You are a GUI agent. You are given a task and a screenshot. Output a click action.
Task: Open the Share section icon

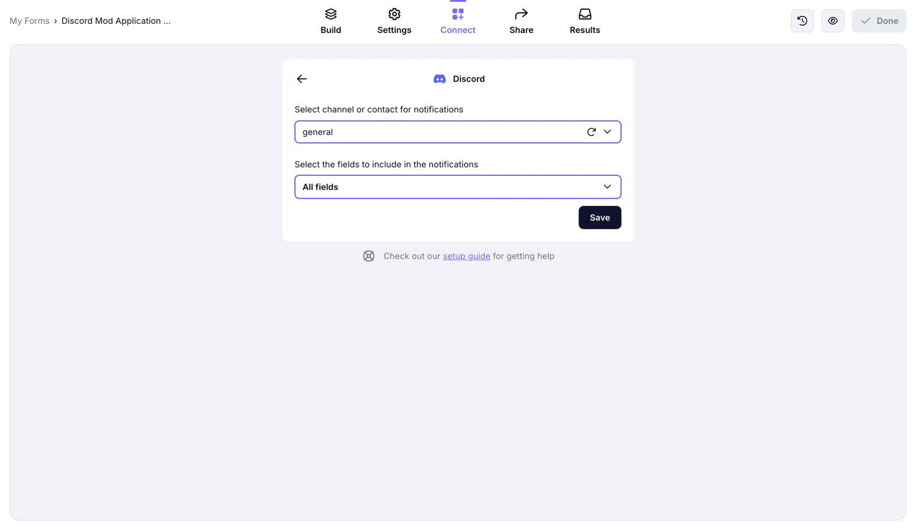[x=521, y=13]
